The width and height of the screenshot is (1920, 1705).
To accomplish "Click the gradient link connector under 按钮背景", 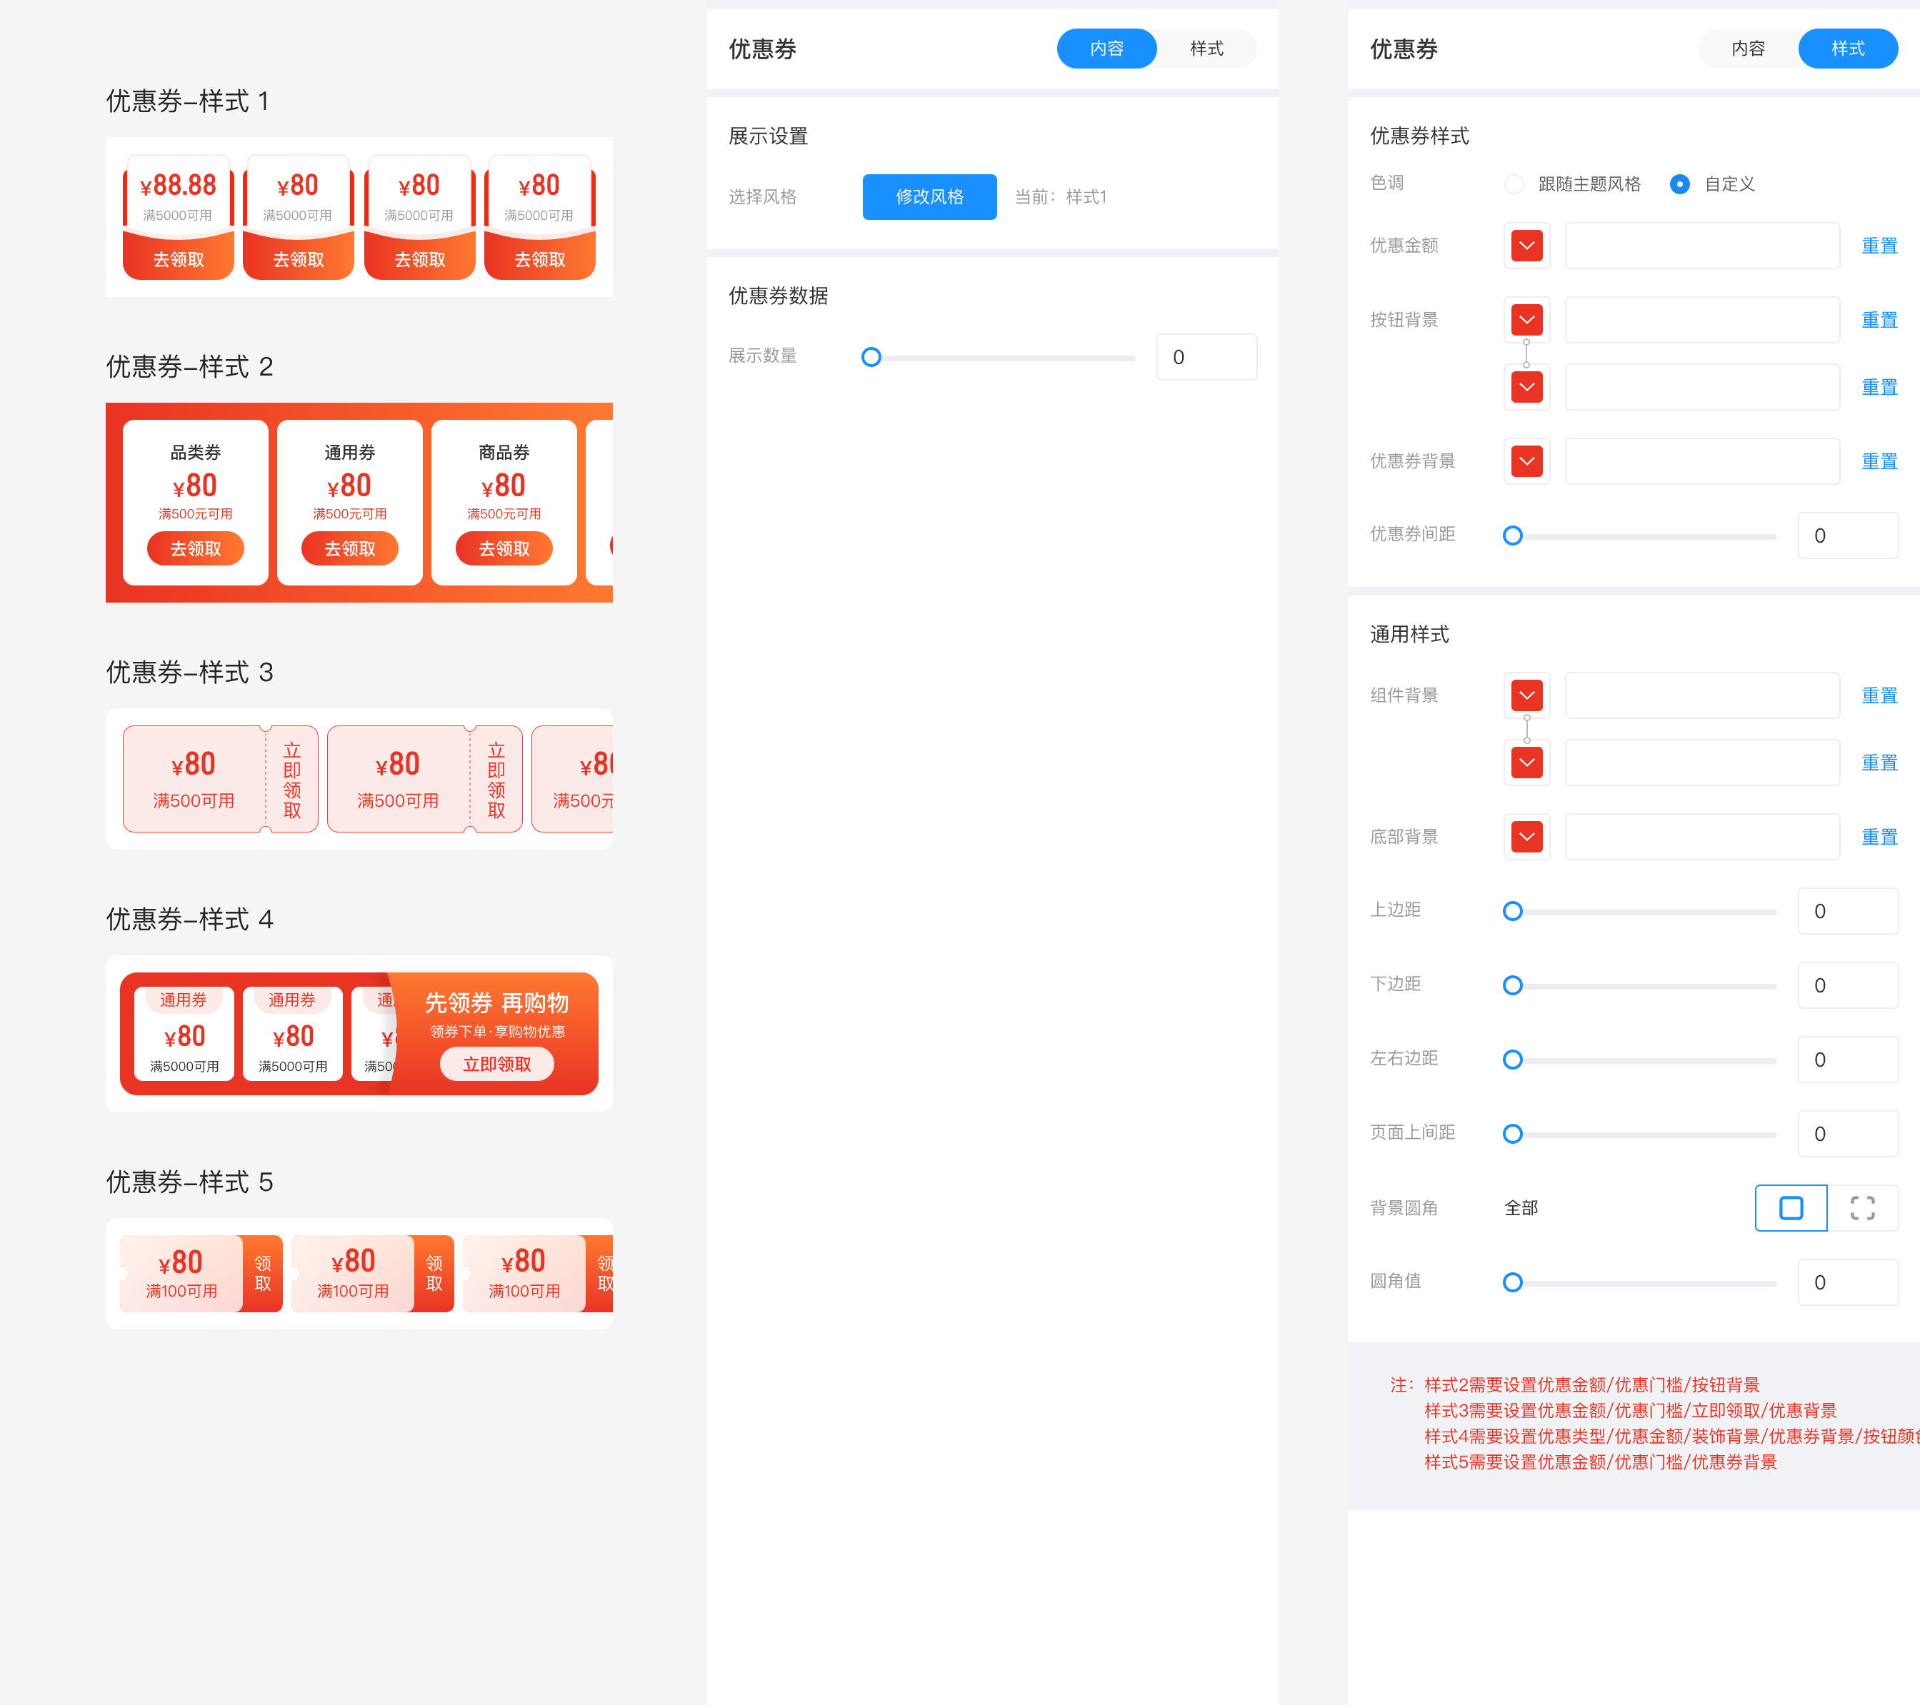I will pyautogui.click(x=1526, y=353).
